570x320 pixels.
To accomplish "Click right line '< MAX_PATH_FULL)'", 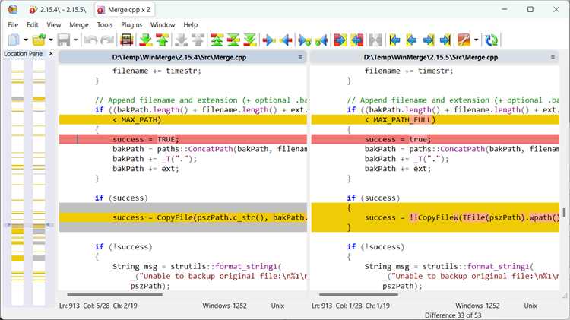I will [435, 119].
